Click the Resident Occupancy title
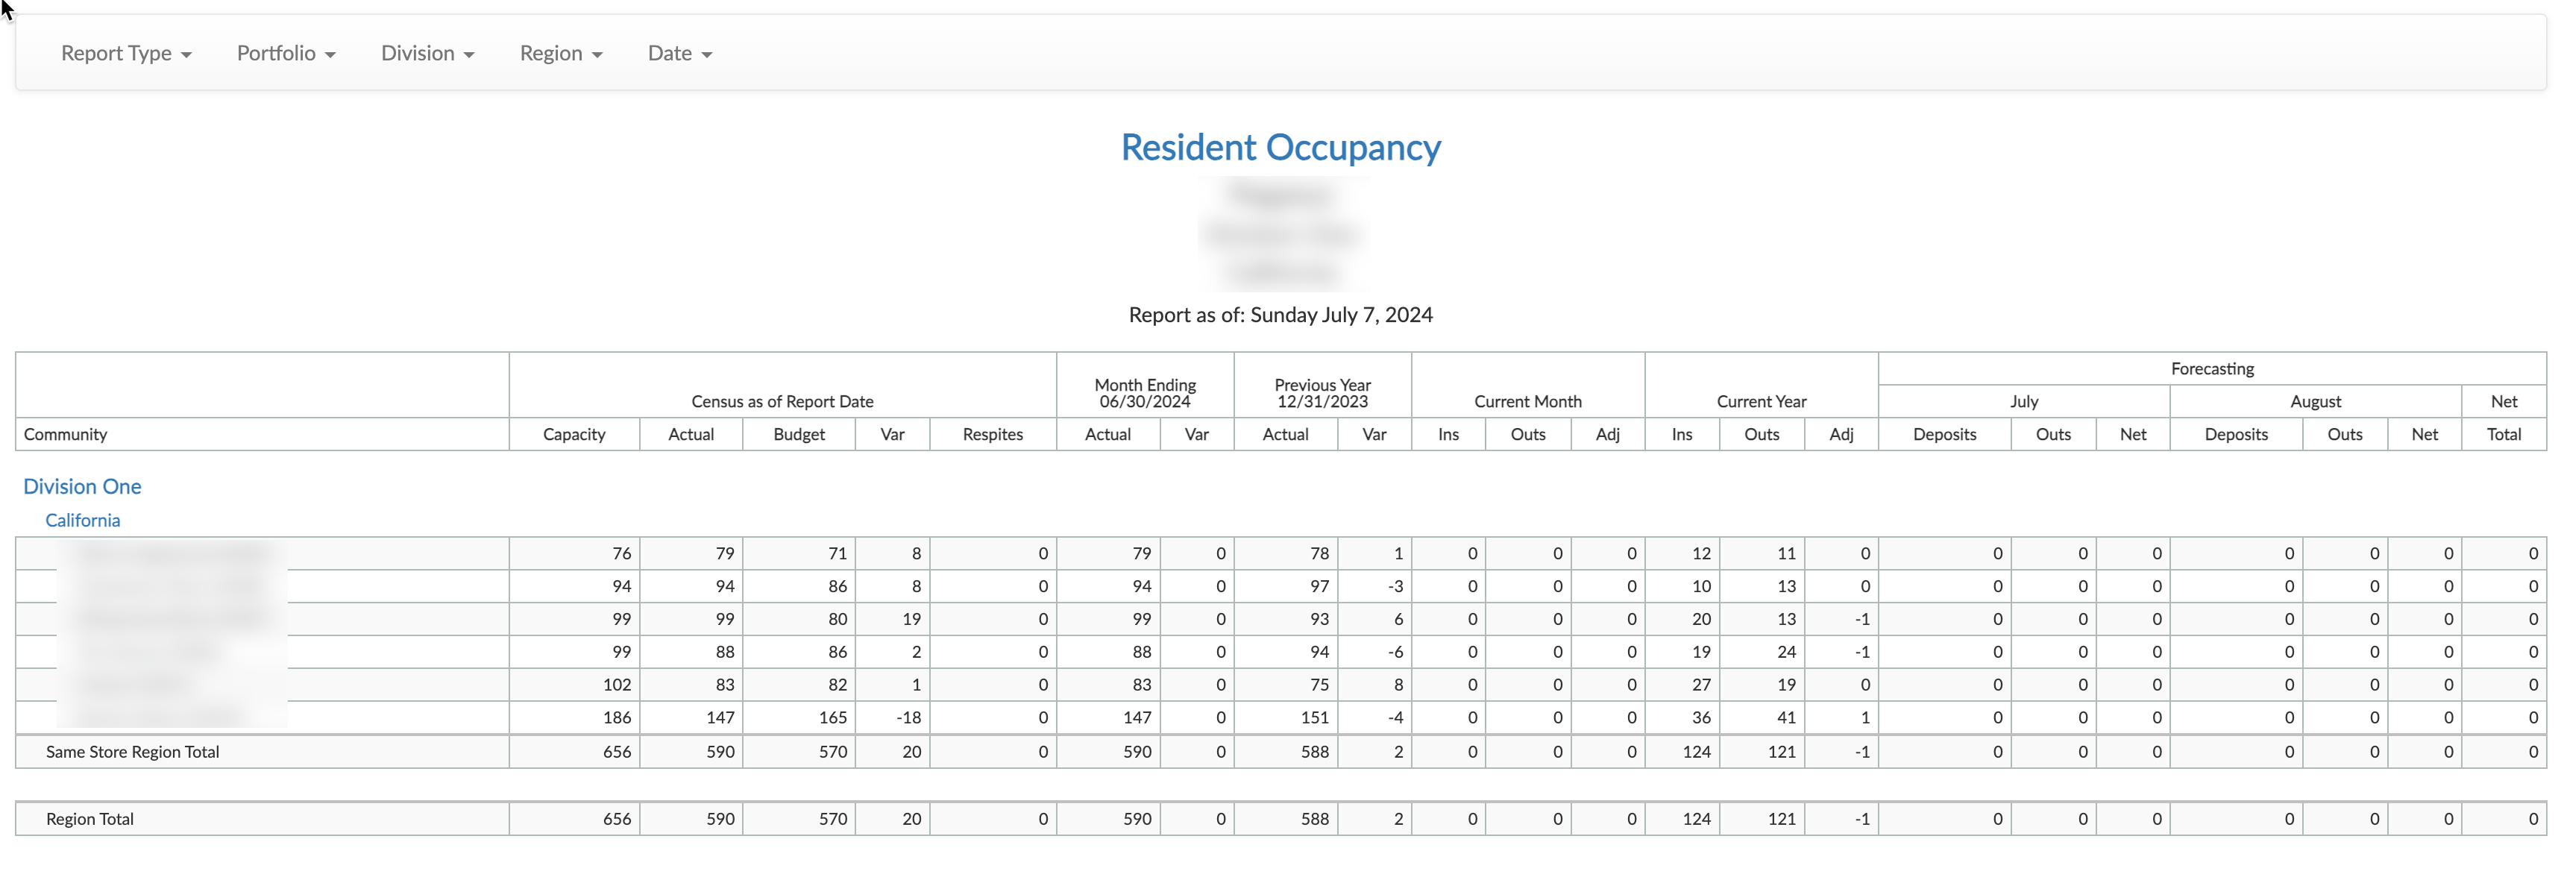This screenshot has height=883, width=2561. click(1280, 147)
